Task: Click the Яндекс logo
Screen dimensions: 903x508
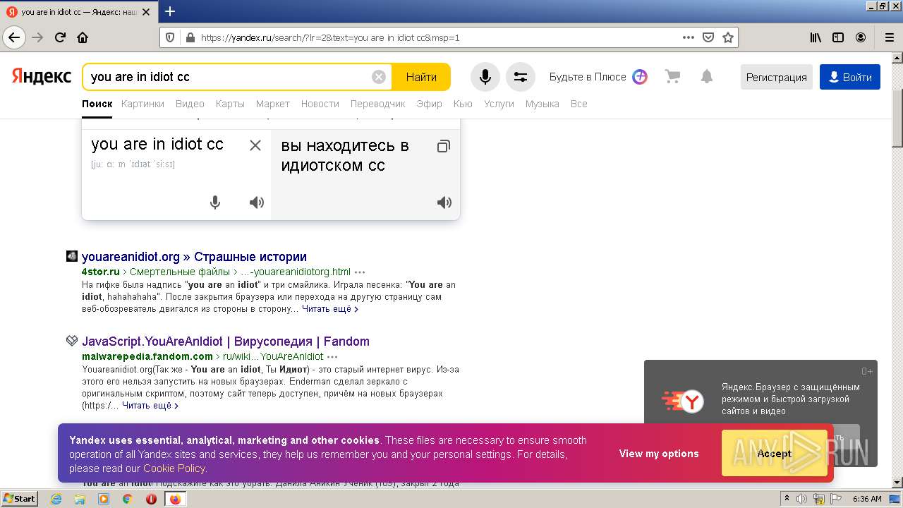Action: click(x=41, y=76)
